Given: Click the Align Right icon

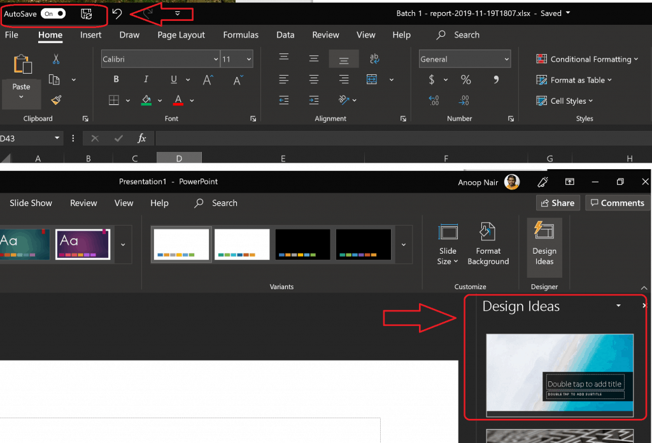Looking at the screenshot, I should pyautogui.click(x=343, y=79).
